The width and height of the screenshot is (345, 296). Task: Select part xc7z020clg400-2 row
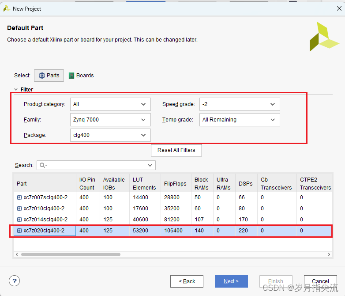tap(172, 231)
